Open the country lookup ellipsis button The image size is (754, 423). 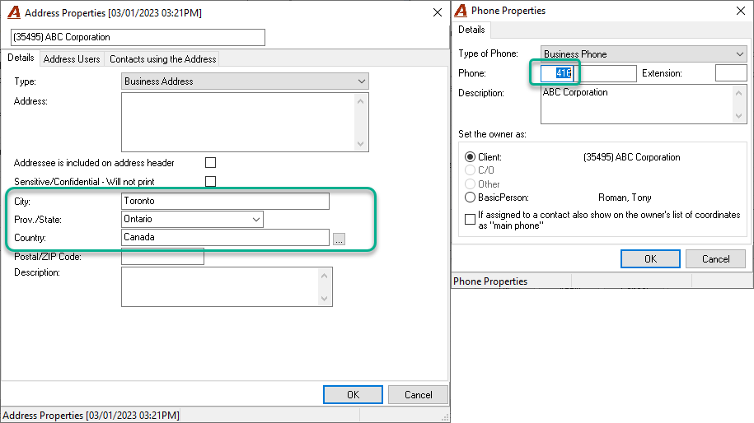(339, 239)
